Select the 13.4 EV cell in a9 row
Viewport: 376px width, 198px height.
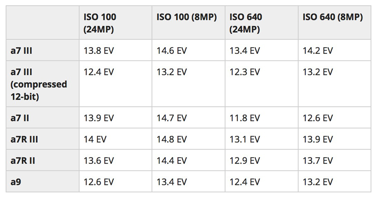[x=188, y=182]
